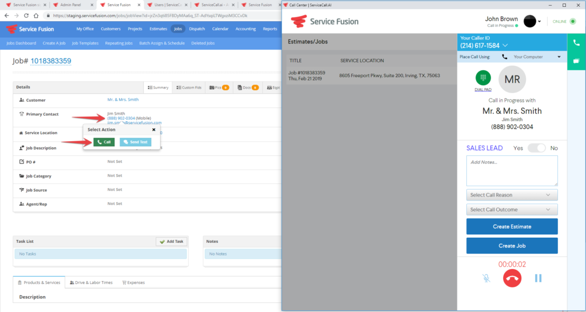586x312 pixels.
Task: Open the text messages sidebar icon
Action: [576, 61]
